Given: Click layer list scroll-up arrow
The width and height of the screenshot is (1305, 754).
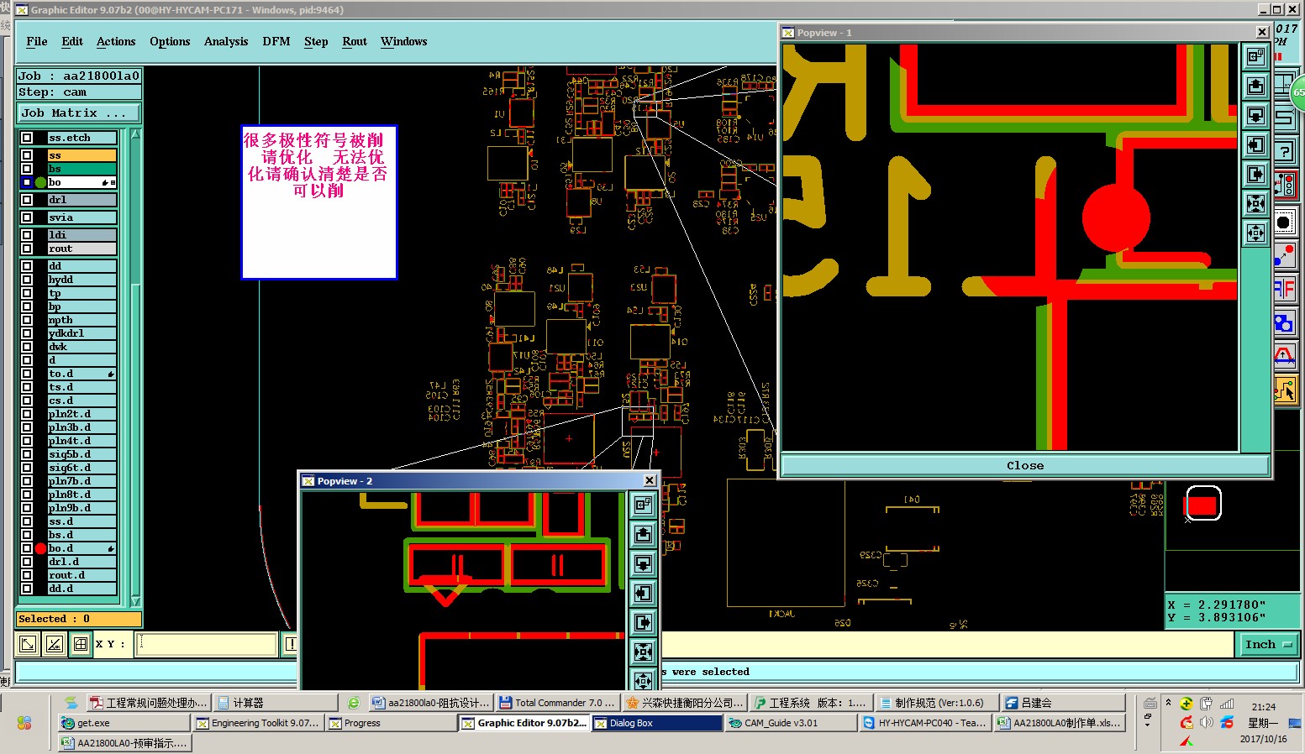Looking at the screenshot, I should [x=135, y=134].
